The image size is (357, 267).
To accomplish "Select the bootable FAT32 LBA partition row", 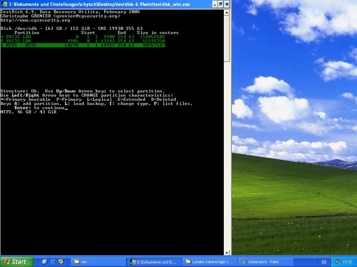I will [83, 37].
